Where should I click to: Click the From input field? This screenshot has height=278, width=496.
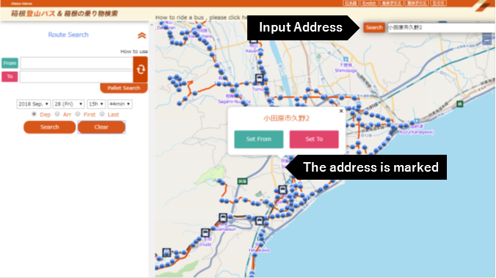(x=77, y=63)
